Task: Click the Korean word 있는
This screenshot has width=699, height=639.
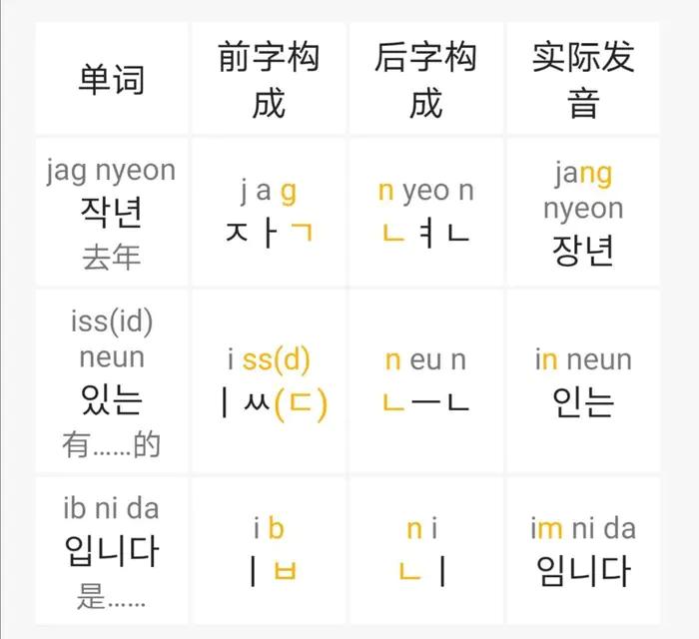Action: click(111, 399)
